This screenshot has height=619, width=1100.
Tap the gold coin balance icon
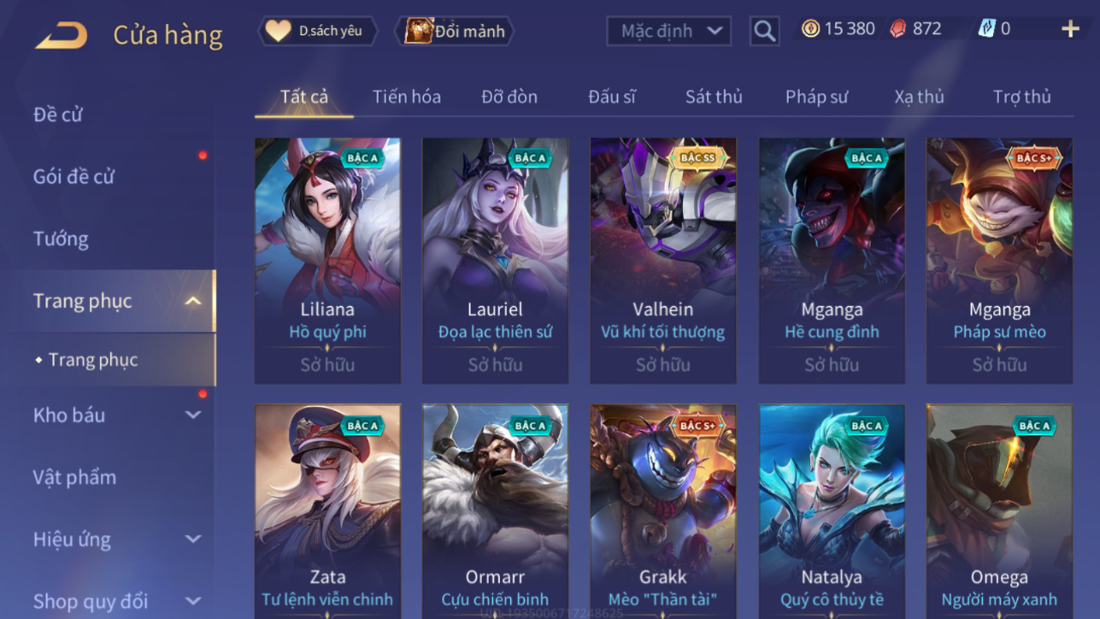click(810, 29)
